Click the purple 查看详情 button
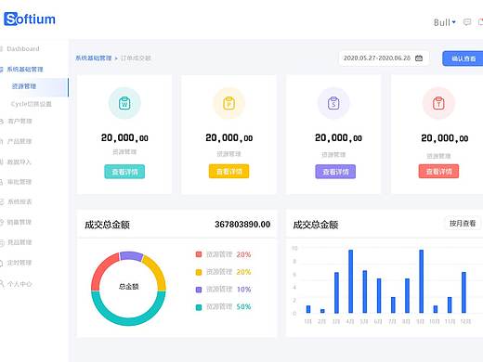 pyautogui.click(x=335, y=172)
